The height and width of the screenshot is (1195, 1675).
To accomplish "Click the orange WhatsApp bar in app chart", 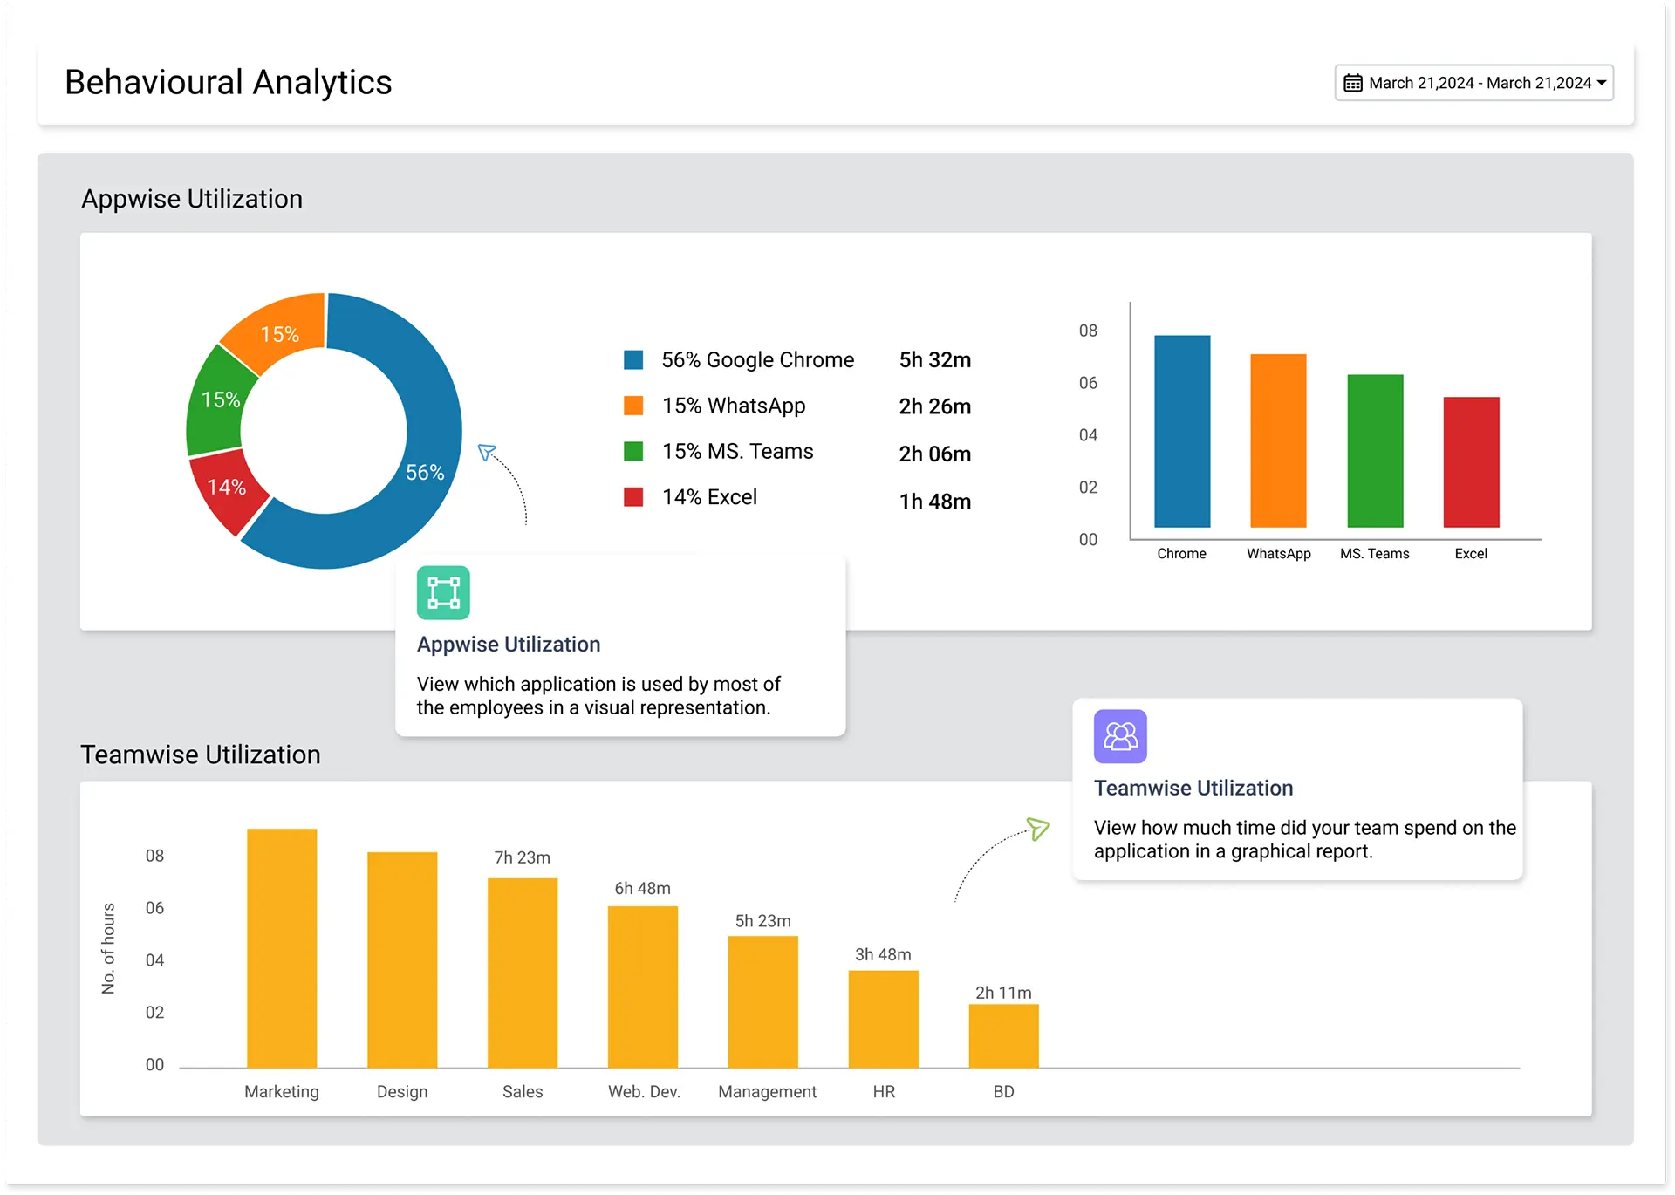I will click(x=1278, y=440).
